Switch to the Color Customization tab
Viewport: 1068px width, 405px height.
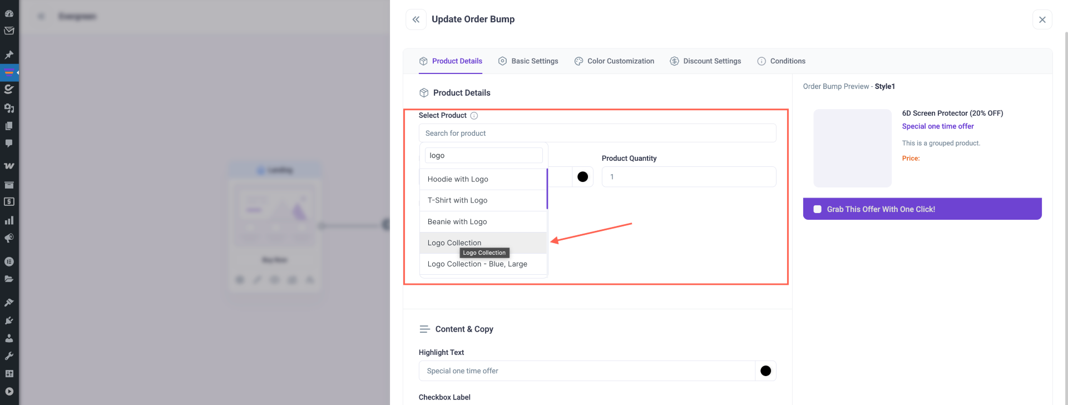point(614,61)
